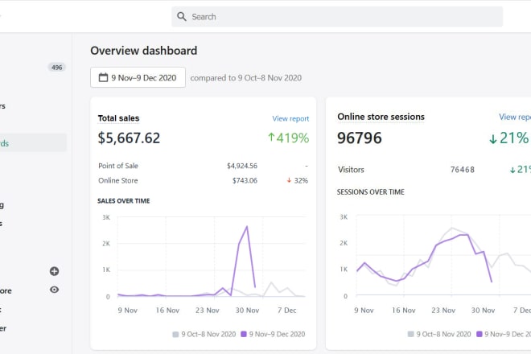
Task: Click the purple sales spike on chart
Action: [247, 227]
